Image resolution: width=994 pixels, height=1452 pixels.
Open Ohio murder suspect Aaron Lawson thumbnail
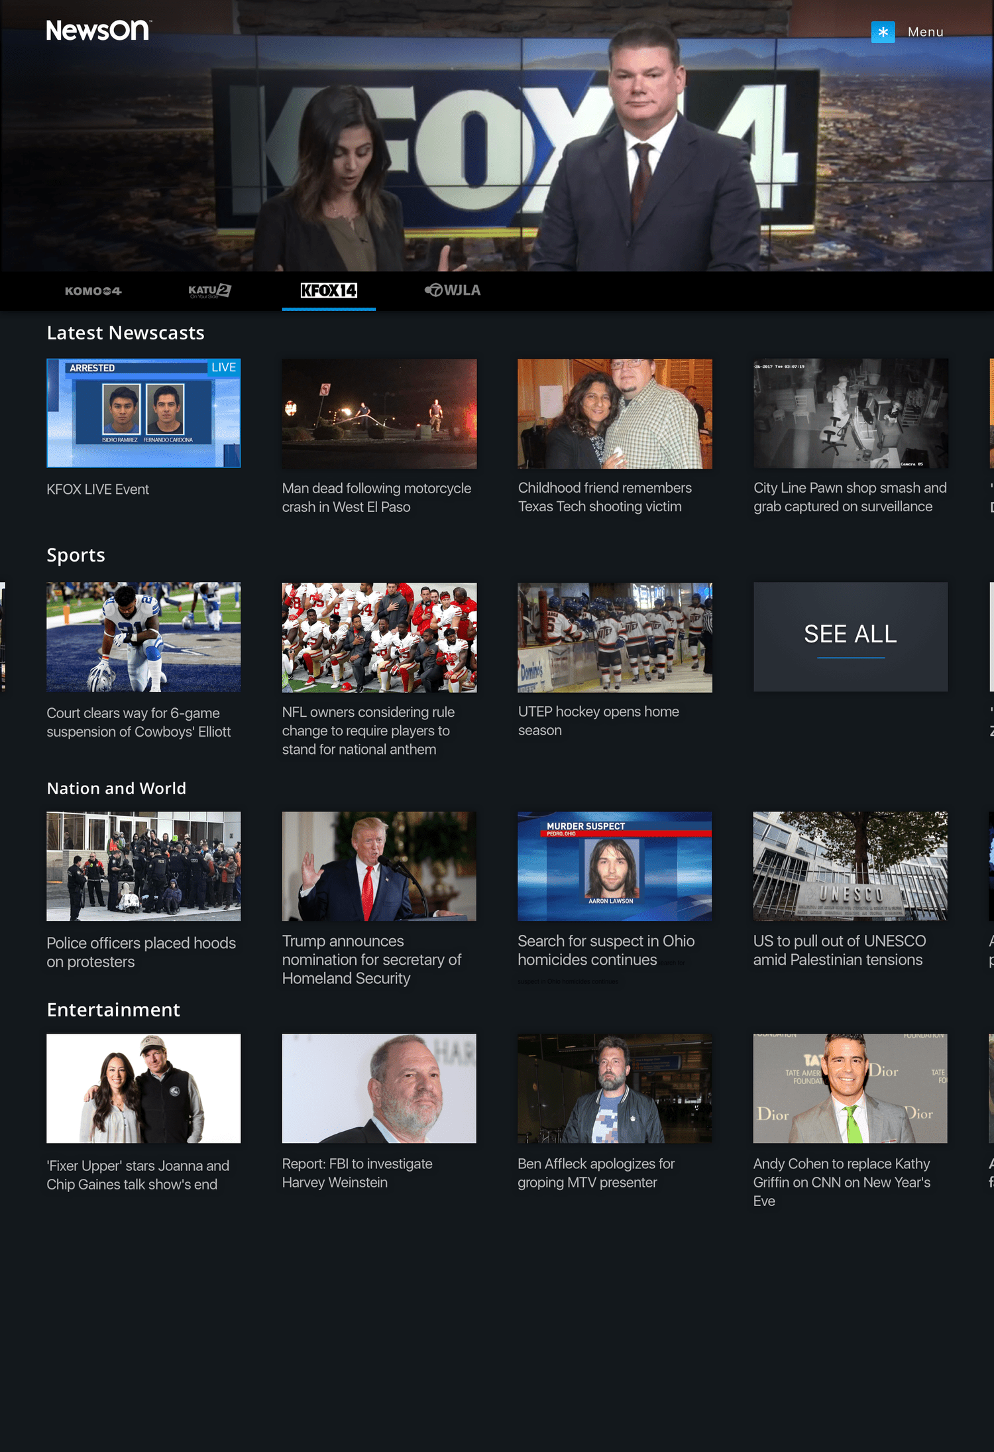point(615,866)
